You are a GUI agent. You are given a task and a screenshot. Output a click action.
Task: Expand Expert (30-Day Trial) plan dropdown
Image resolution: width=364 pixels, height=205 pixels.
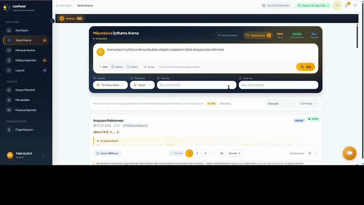[x=313, y=5]
